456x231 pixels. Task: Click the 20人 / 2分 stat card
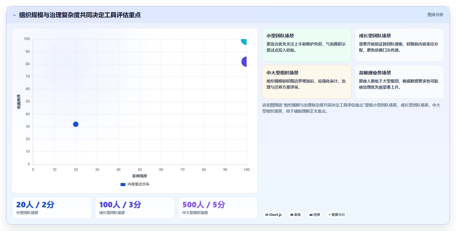pyautogui.click(x=52, y=208)
